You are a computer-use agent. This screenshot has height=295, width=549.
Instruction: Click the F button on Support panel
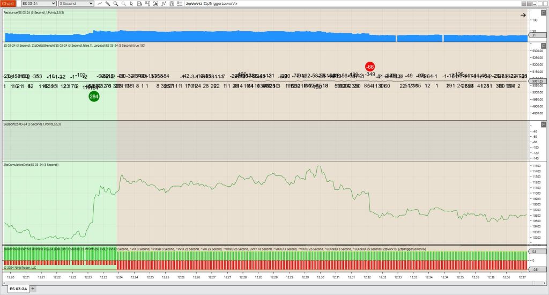pyautogui.click(x=544, y=124)
